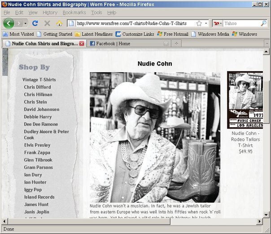This screenshot has width=271, height=234.
Task: Open the Nudie Cohn - Rodeo Tailors T-Shirt link
Action: pos(245,139)
